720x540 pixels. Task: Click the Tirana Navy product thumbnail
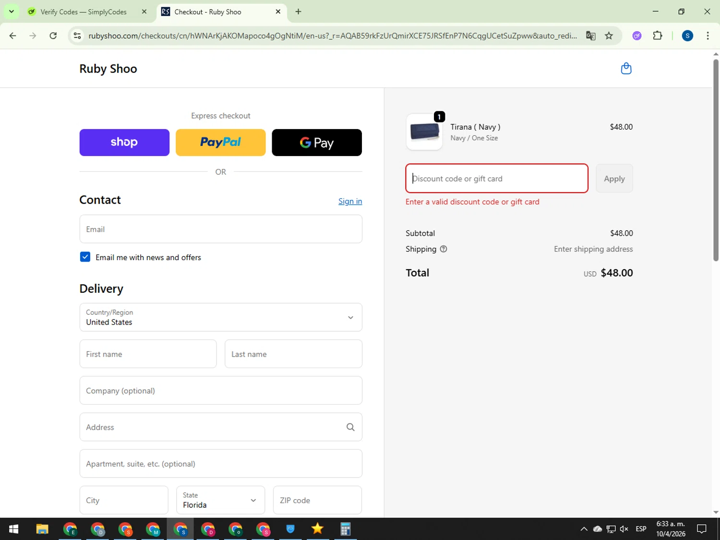click(424, 132)
